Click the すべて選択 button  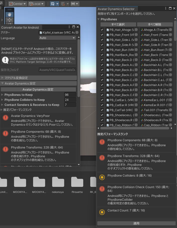pyautogui.click(x=118, y=24)
